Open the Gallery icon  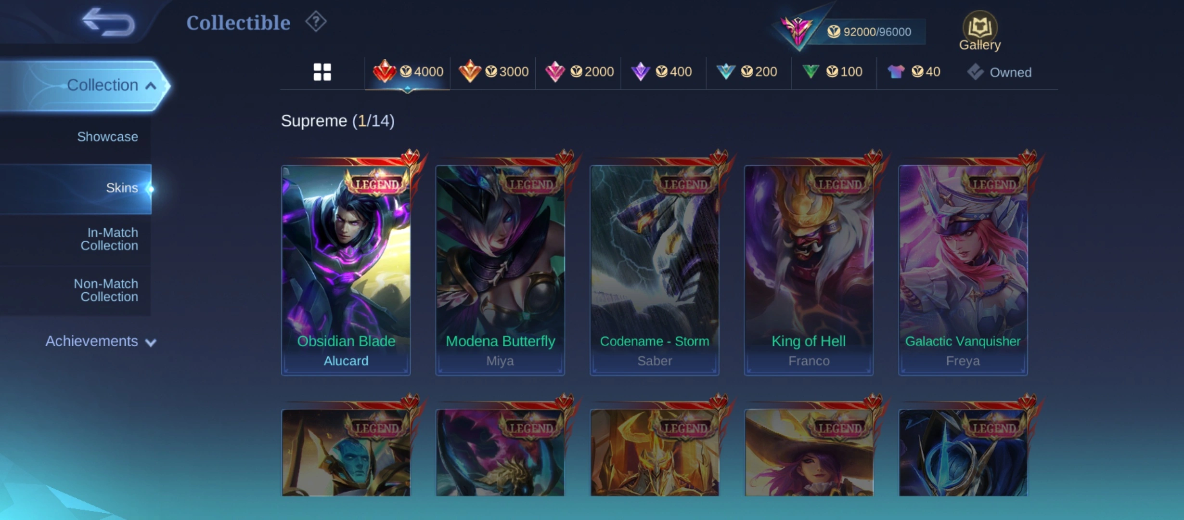pos(979,31)
